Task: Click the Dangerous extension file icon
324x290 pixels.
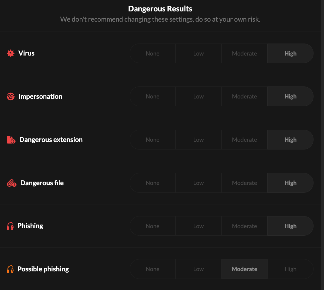Action: (11, 140)
